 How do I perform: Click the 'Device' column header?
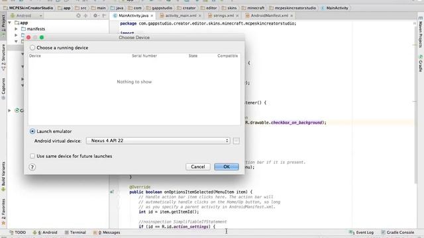click(35, 56)
